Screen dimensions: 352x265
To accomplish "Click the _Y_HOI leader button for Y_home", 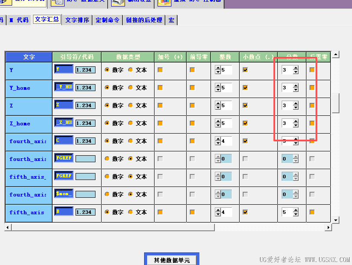I will tap(64, 87).
